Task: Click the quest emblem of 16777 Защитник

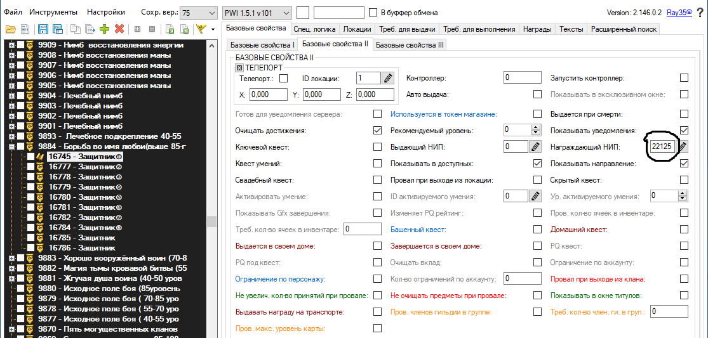Action: coord(41,167)
